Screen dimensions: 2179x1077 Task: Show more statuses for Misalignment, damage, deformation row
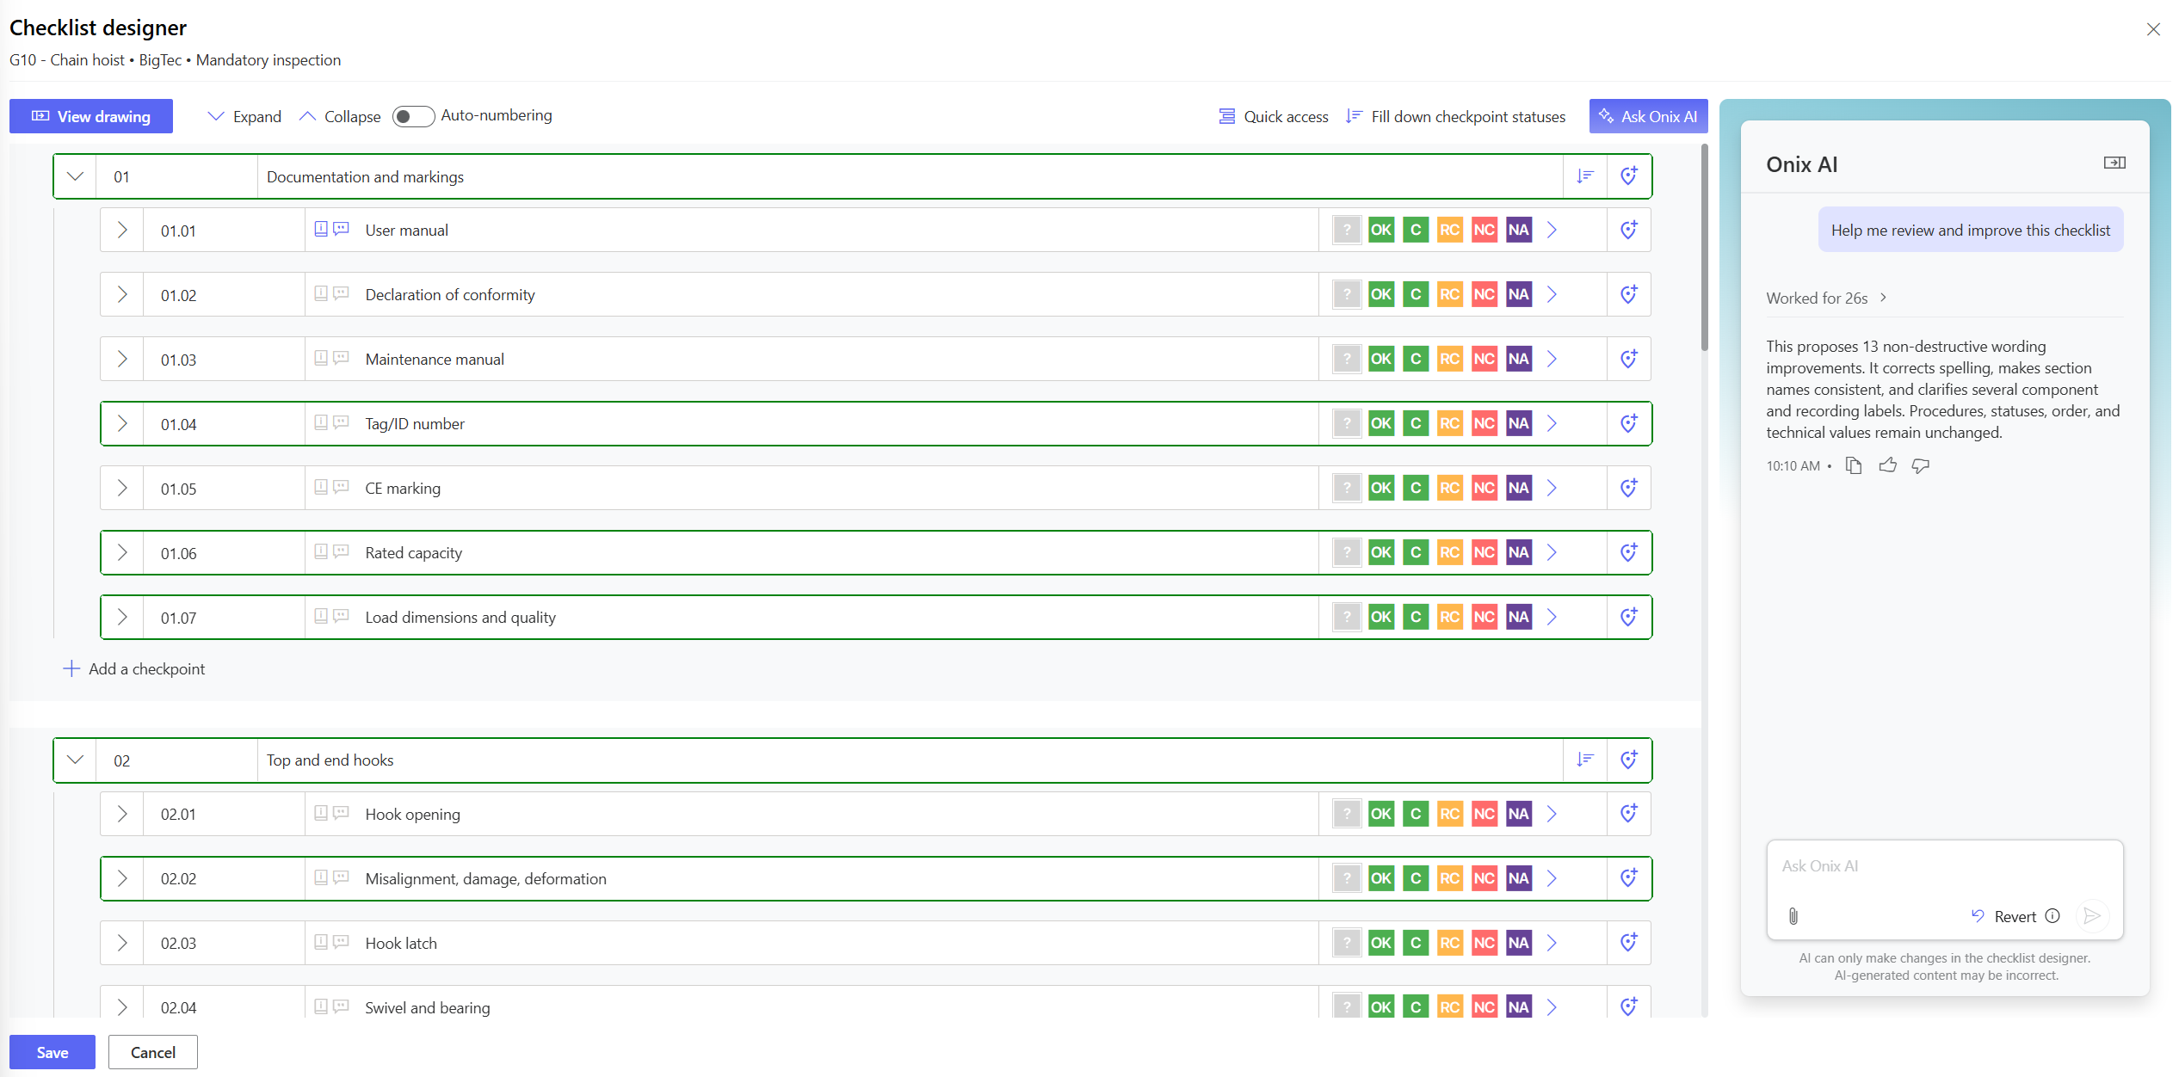pos(1552,878)
